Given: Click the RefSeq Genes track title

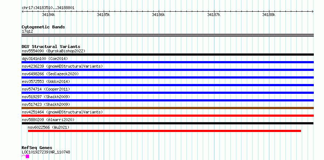Looking at the screenshot, I should 37,148.
